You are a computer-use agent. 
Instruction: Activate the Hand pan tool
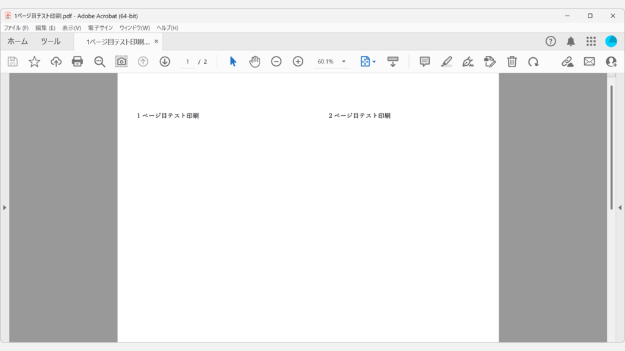(255, 62)
